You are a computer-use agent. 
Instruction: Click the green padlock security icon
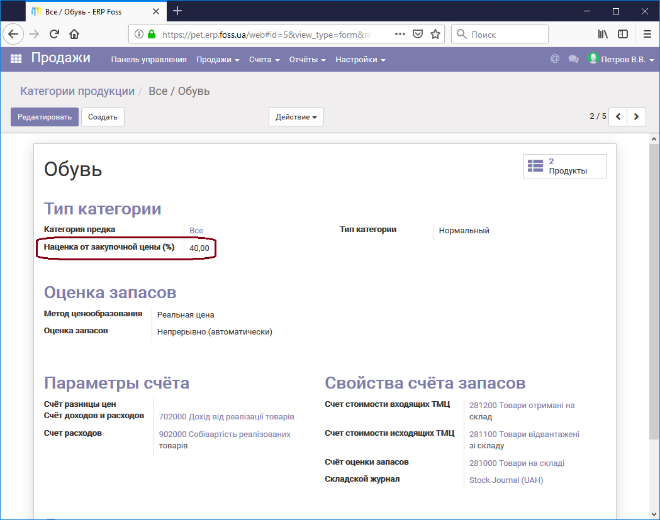[x=152, y=34]
